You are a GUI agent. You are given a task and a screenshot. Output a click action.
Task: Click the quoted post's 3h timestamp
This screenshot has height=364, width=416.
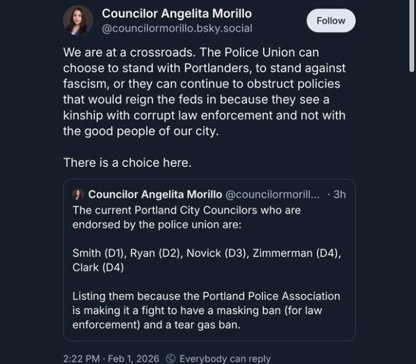coord(339,194)
